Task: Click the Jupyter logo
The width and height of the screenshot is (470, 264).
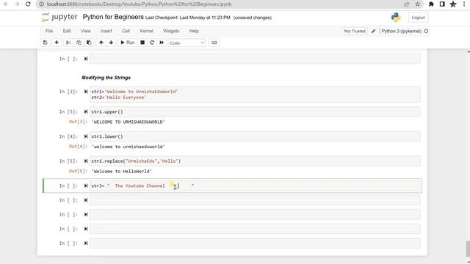Action: pos(59,17)
